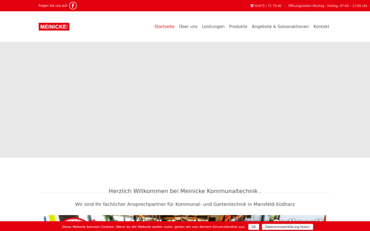Click Datenschutzerklärung lesen! button
The height and width of the screenshot is (231, 370).
tap(287, 227)
